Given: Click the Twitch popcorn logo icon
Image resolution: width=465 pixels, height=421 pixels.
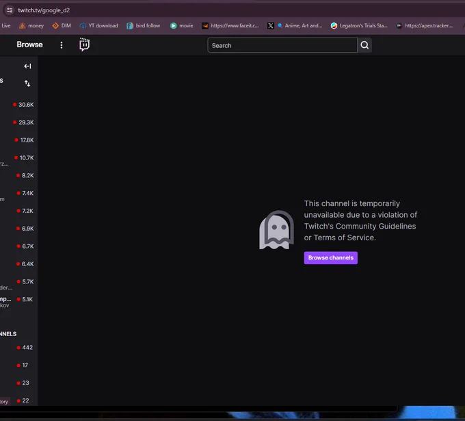Looking at the screenshot, I should (84, 44).
